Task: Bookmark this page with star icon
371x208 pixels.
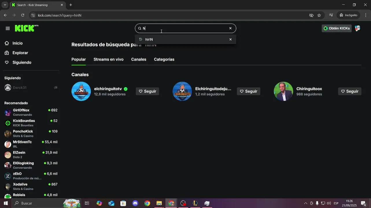Action: pos(319,15)
